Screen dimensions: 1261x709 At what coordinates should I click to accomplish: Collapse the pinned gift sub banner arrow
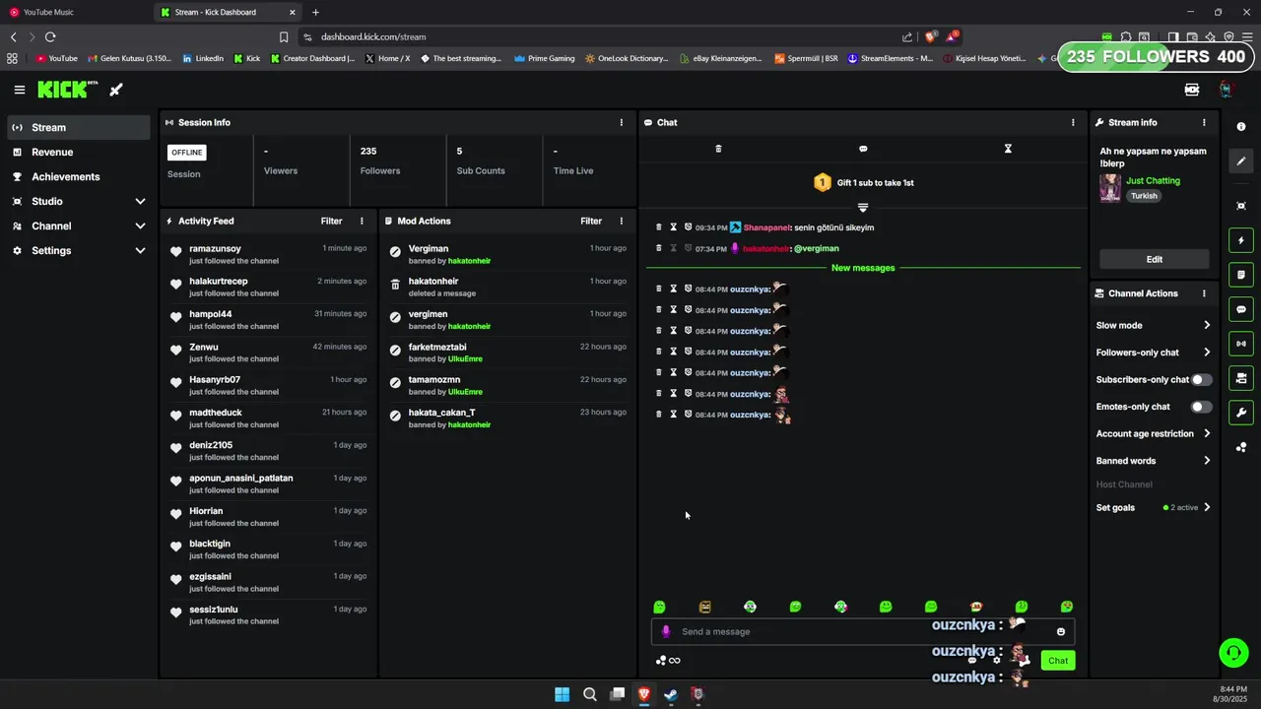pos(863,208)
